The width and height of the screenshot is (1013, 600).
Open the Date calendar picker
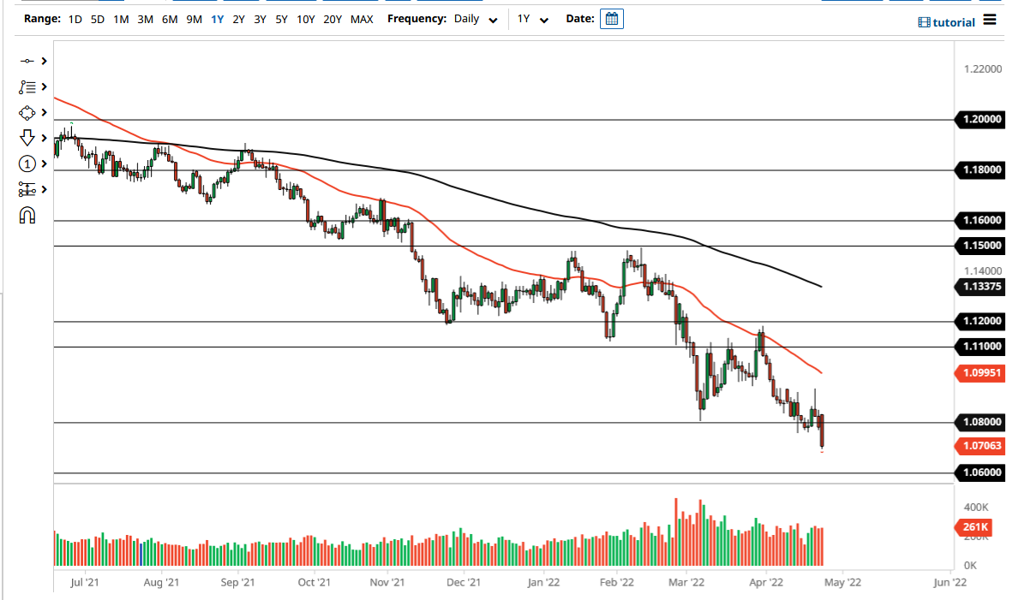pyautogui.click(x=611, y=18)
